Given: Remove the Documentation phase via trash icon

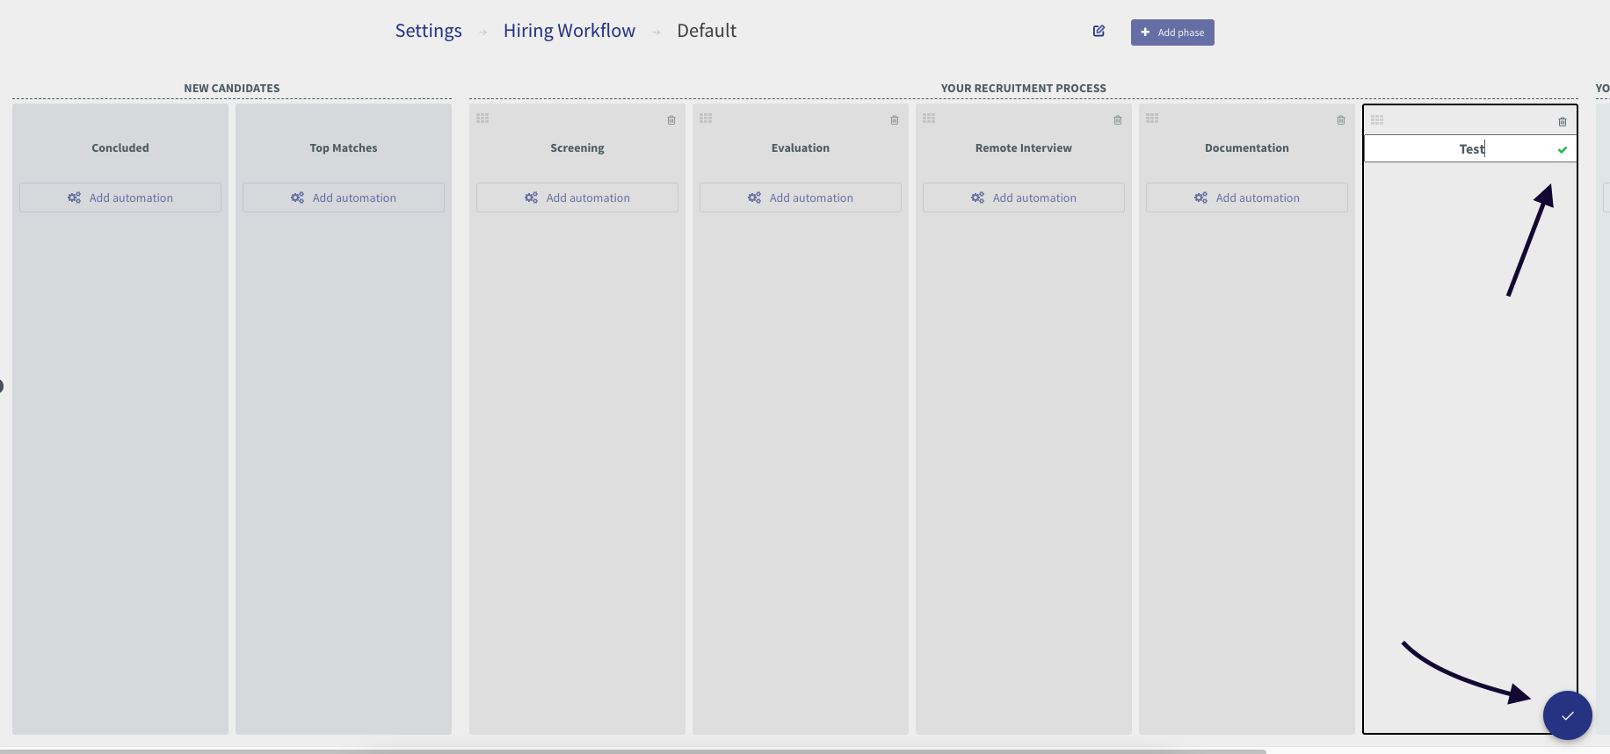Looking at the screenshot, I should 1341,120.
